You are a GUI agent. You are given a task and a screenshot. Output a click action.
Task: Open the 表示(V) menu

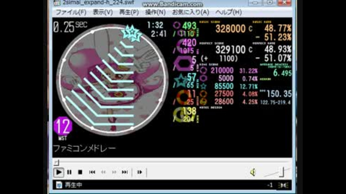tap(103, 12)
